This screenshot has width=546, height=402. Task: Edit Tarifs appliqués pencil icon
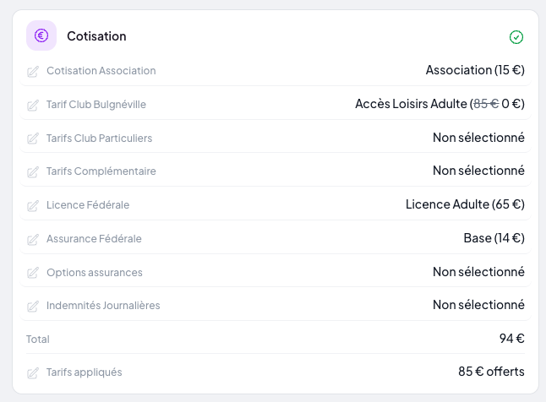[x=33, y=373]
